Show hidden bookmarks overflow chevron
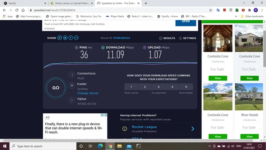 click(236, 16)
